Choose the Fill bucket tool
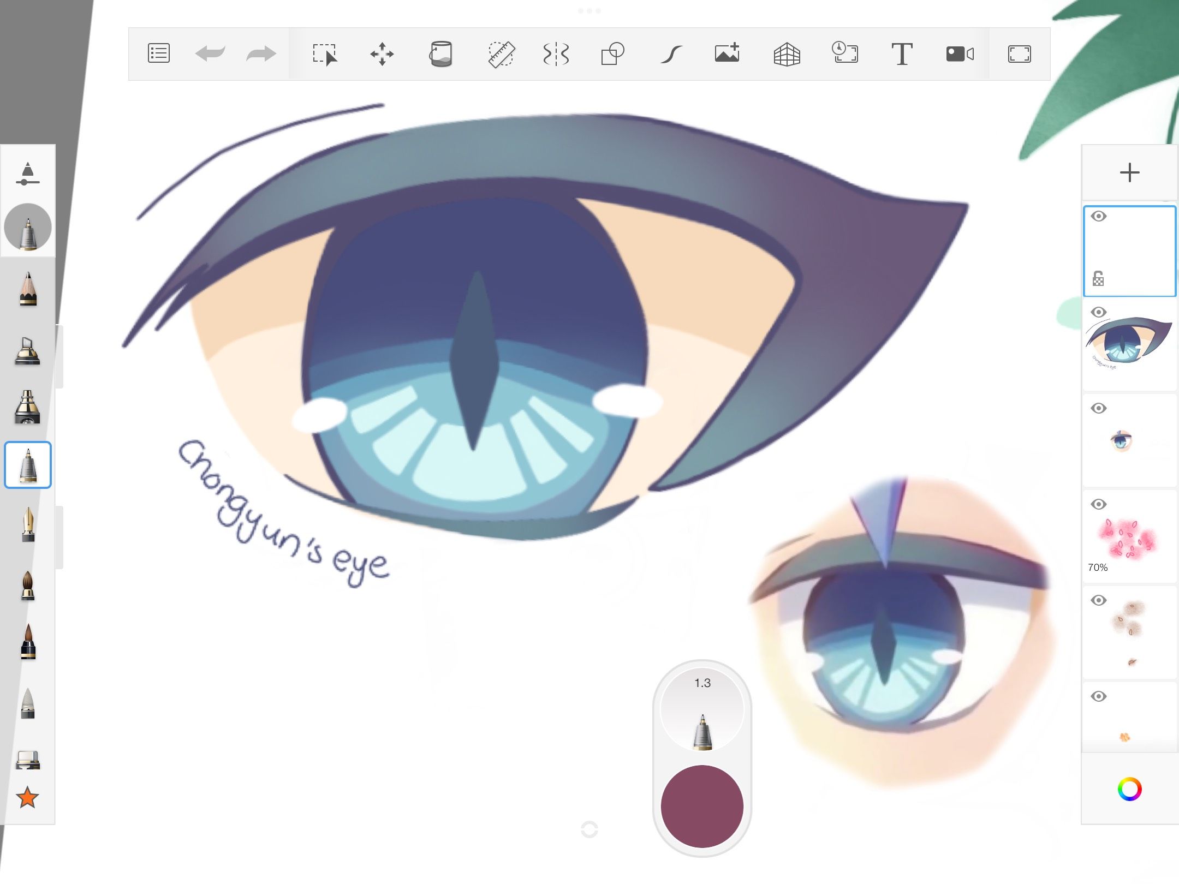 [440, 54]
